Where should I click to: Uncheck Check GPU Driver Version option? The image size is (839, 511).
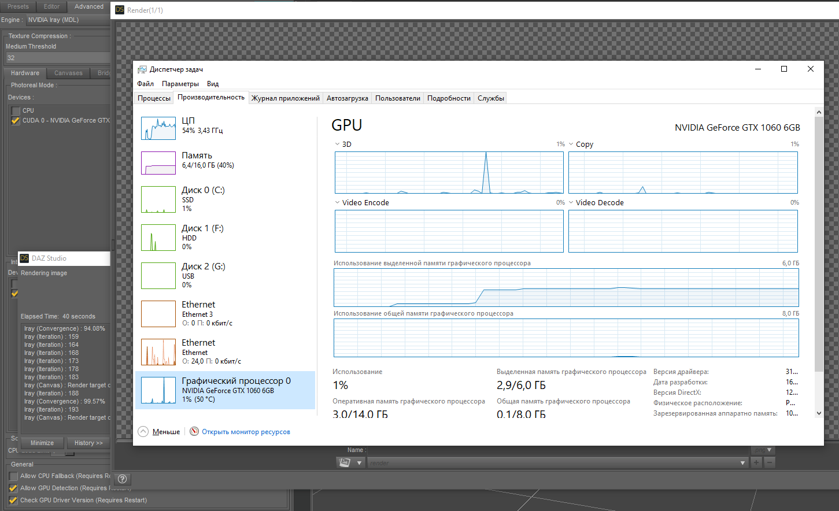[13, 501]
